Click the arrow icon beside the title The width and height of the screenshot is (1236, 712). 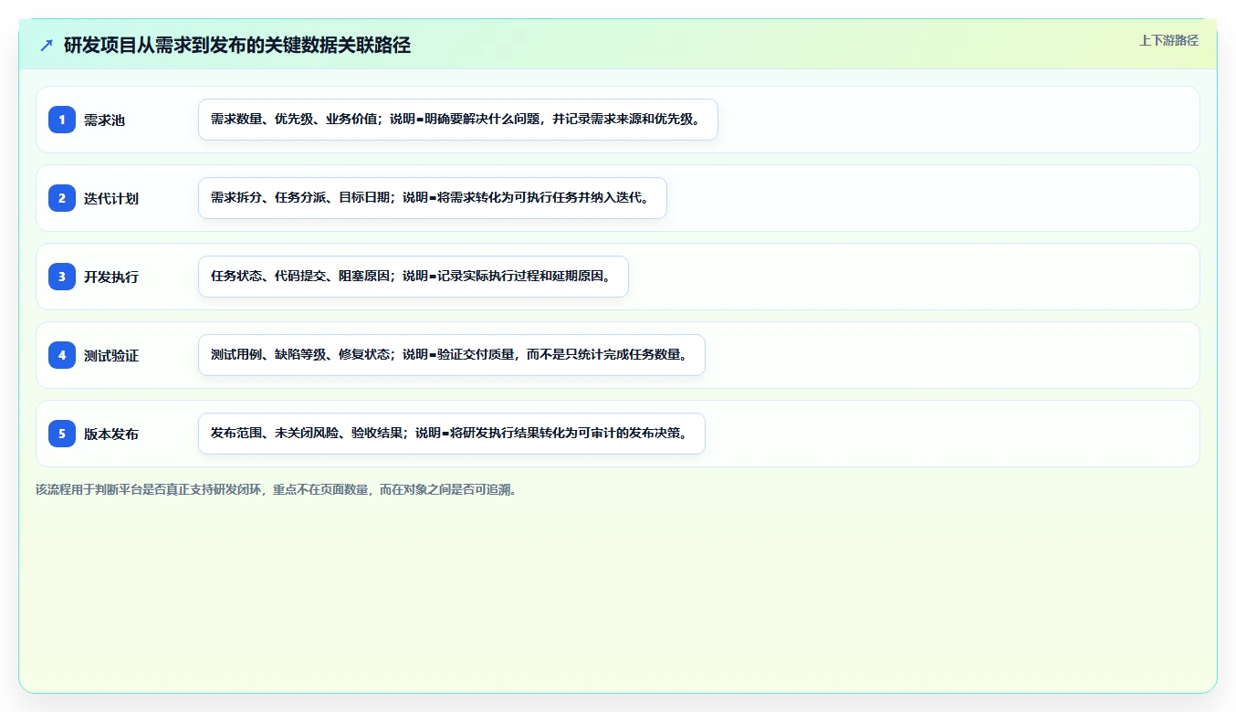coord(47,45)
